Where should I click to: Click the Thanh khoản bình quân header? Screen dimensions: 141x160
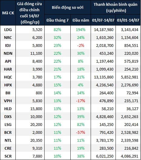(116, 7)
